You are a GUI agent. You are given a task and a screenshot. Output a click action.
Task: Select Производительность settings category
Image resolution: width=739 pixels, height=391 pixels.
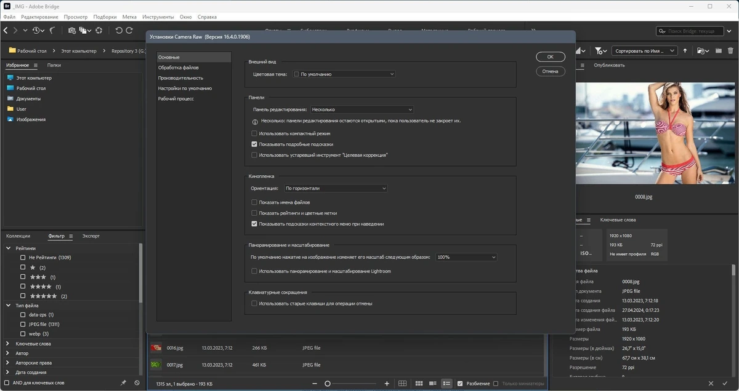coord(194,78)
